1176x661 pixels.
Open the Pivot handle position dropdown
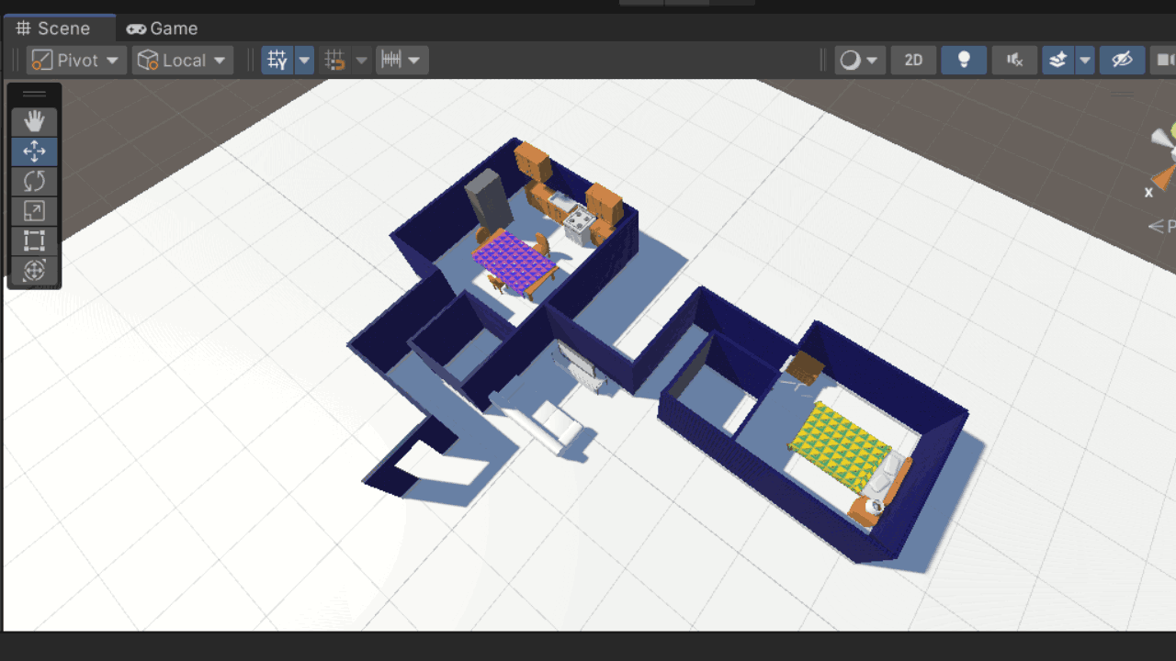77,61
